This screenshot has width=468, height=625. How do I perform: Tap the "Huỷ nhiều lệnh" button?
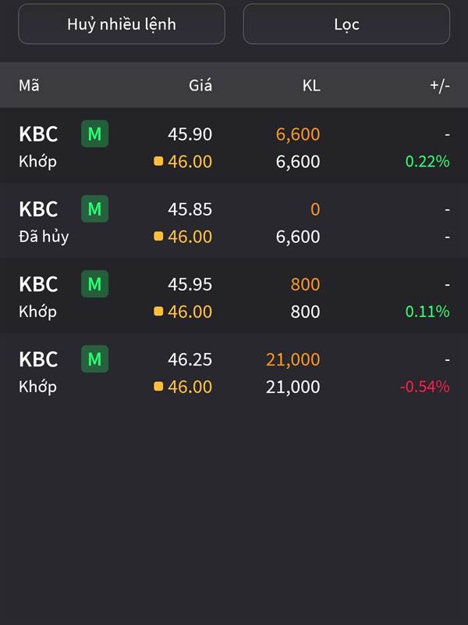(122, 24)
